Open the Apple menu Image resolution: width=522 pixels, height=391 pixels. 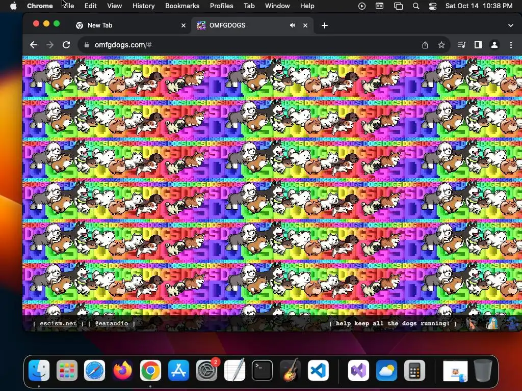13,6
